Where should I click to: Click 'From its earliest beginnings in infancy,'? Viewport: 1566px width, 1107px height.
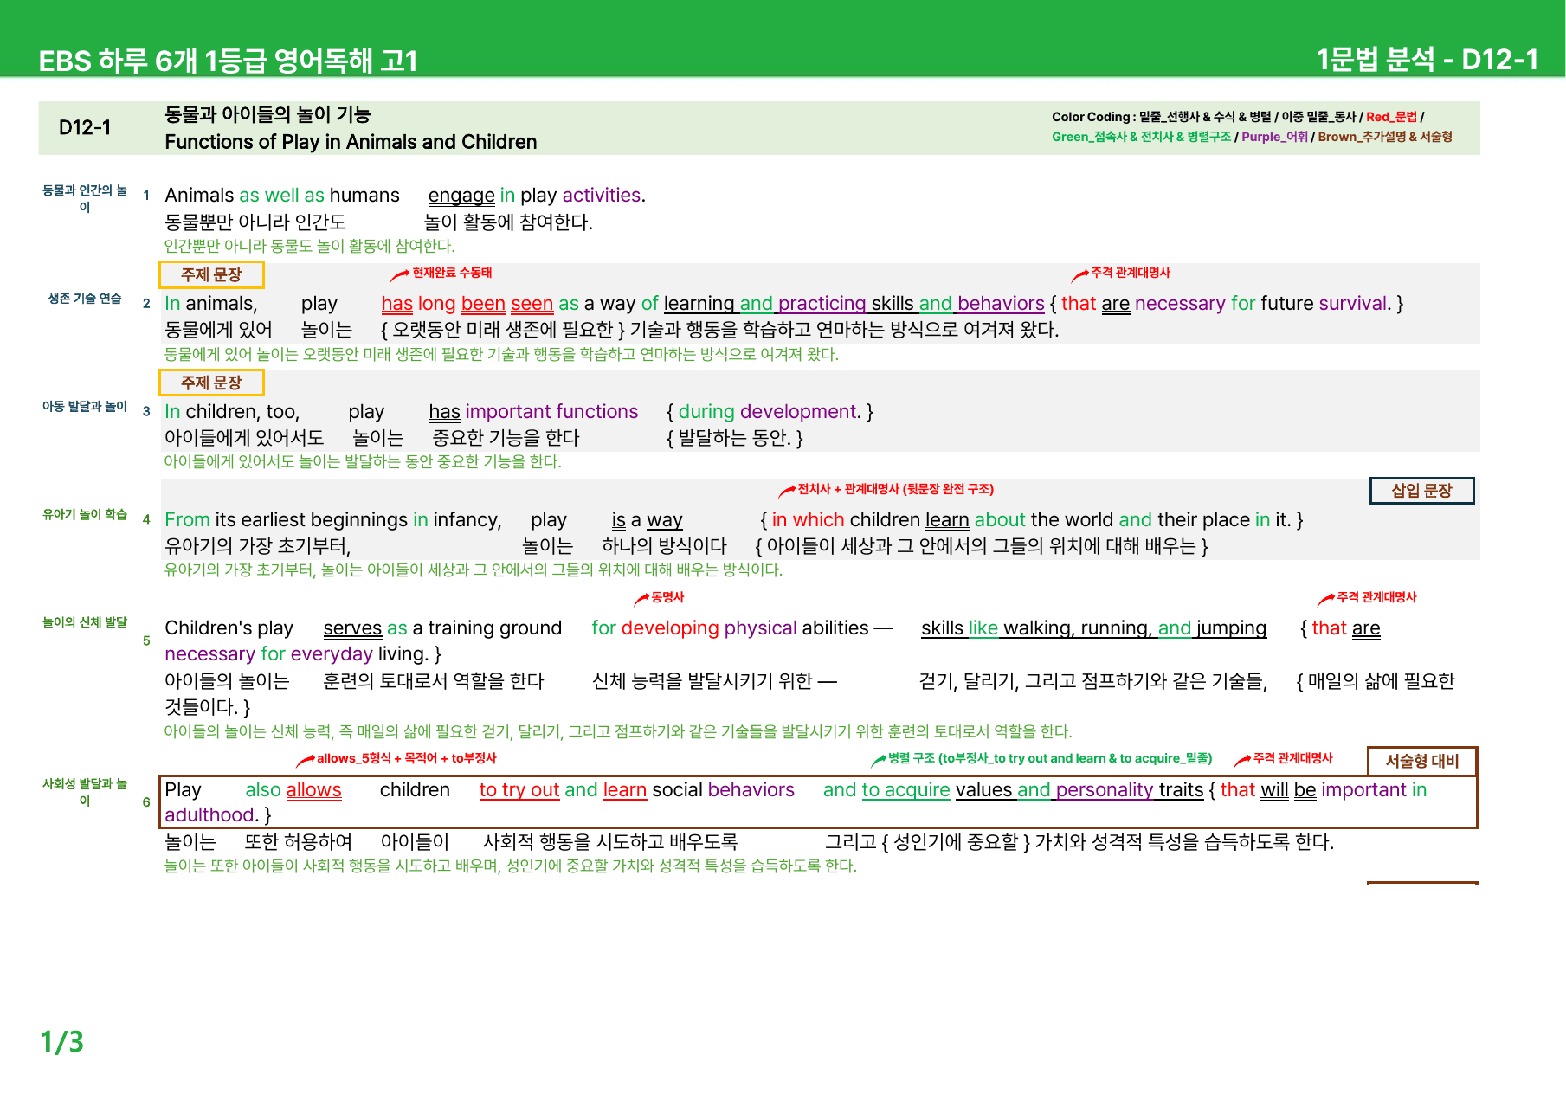coord(333,520)
